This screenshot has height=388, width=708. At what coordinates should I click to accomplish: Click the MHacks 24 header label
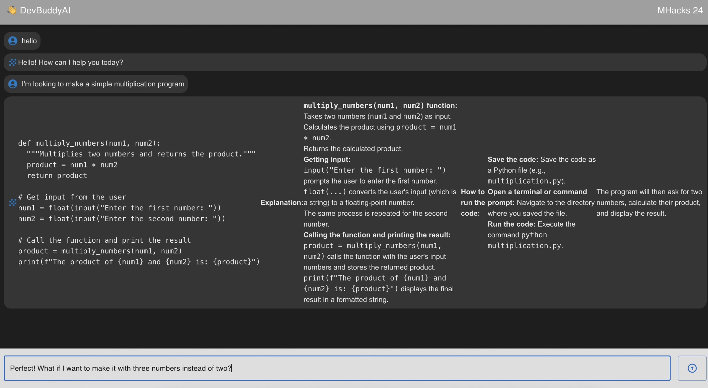(680, 10)
